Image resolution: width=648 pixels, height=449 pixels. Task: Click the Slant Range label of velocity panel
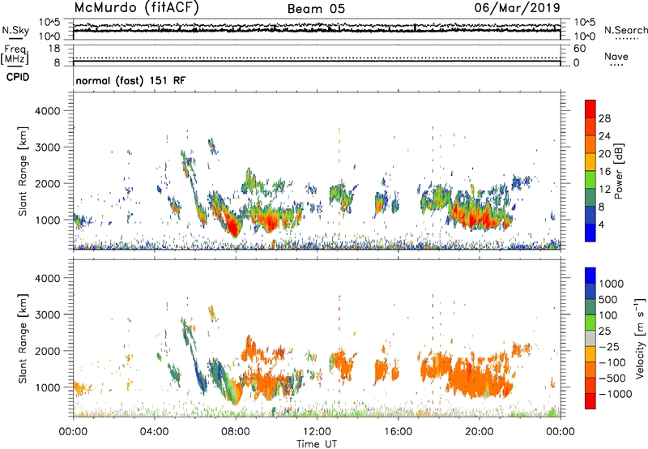coord(23,339)
